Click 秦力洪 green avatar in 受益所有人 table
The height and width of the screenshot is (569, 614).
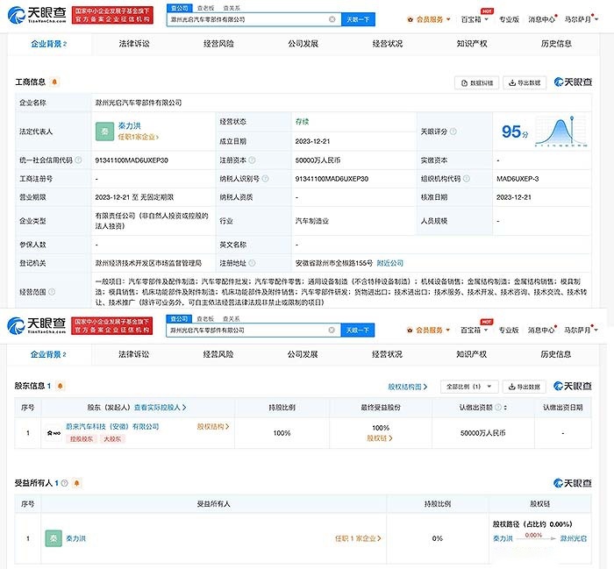(x=54, y=538)
